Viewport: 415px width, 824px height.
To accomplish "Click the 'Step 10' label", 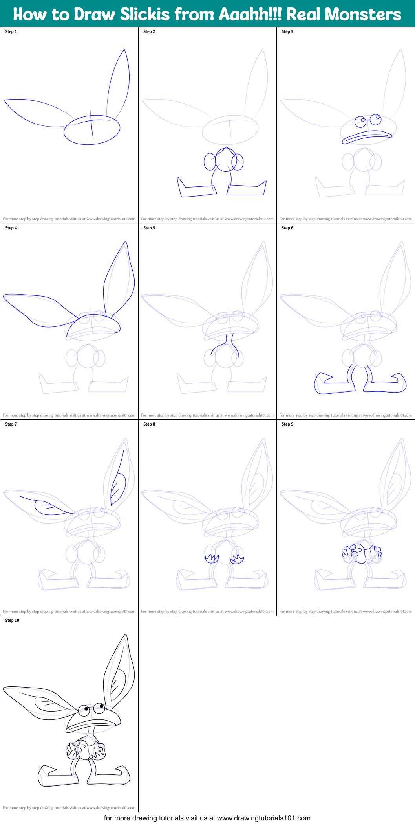I will [x=12, y=620].
